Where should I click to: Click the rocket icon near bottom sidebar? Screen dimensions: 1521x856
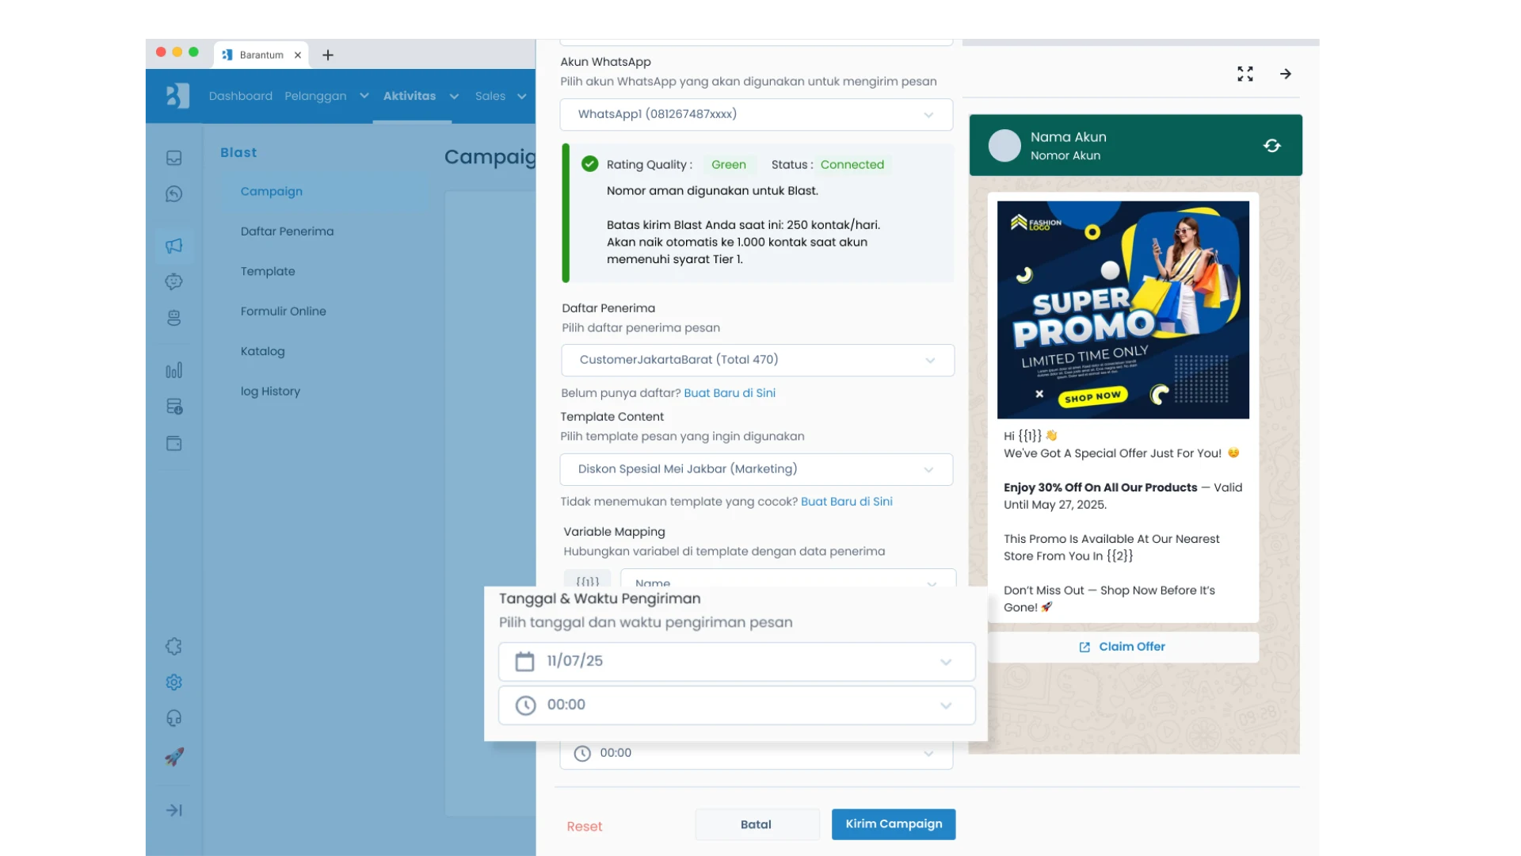click(173, 757)
